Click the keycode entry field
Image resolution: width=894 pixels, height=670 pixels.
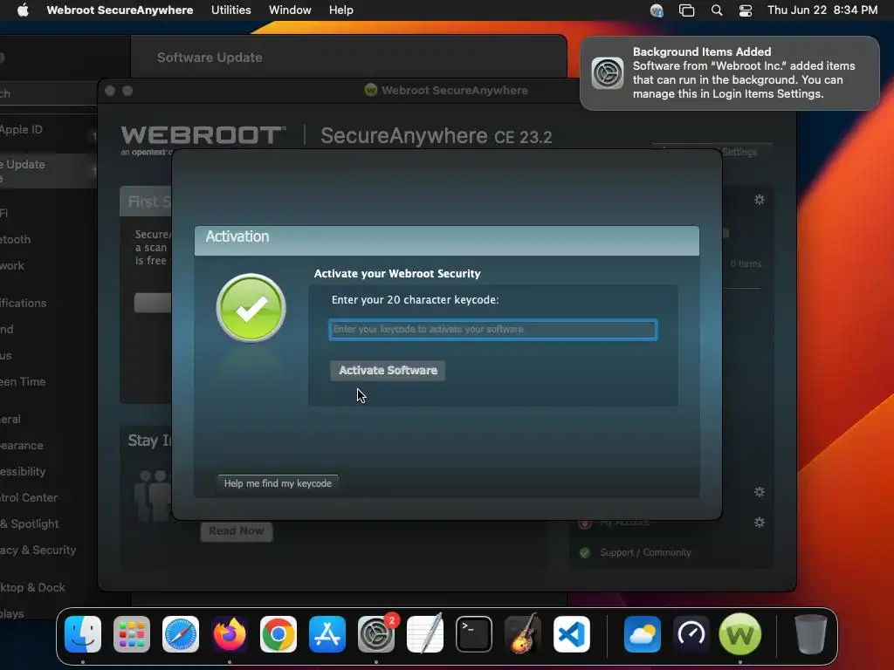493,329
